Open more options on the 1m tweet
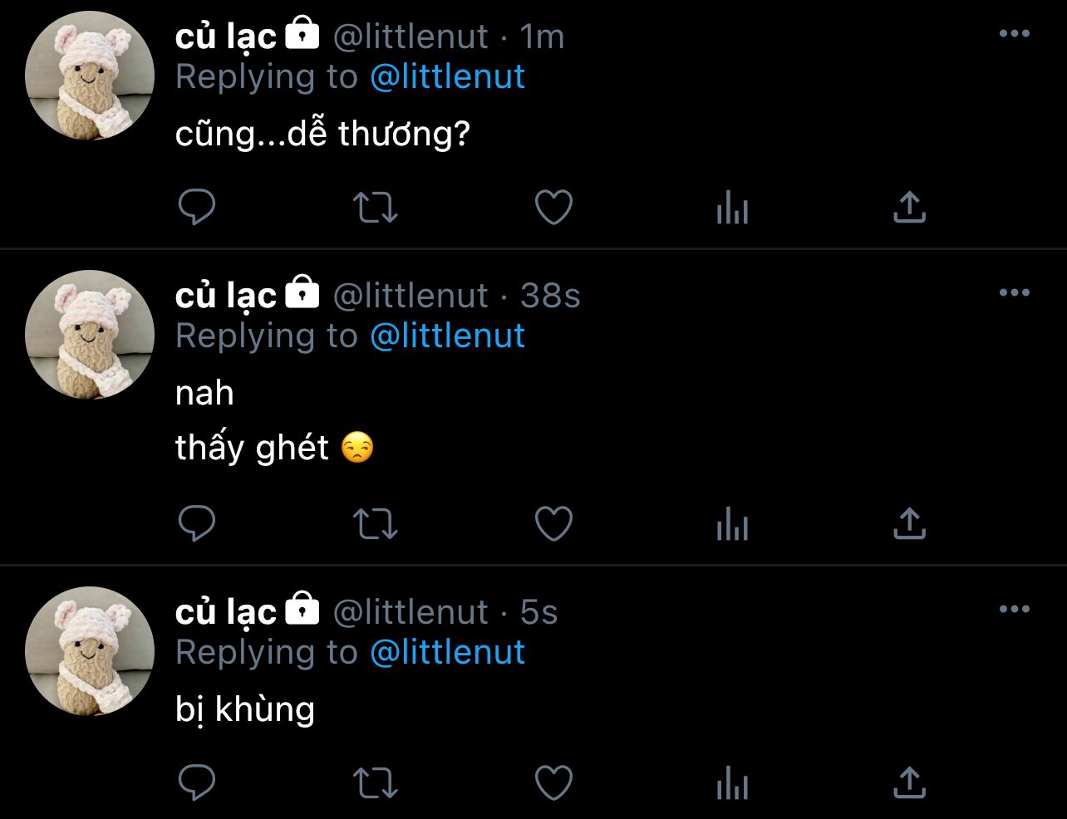 tap(1014, 34)
